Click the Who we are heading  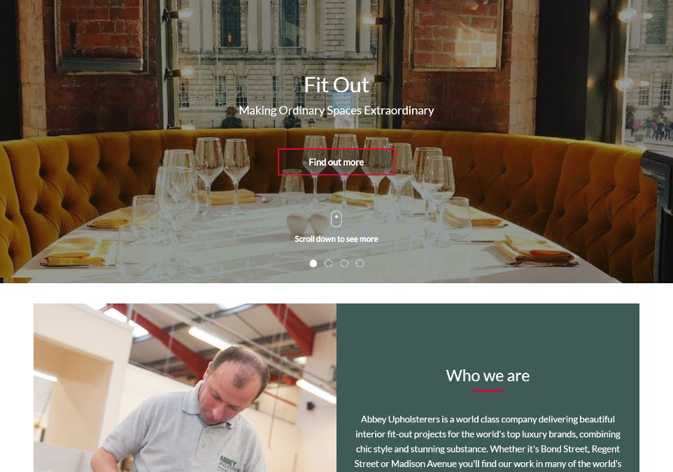click(x=488, y=376)
